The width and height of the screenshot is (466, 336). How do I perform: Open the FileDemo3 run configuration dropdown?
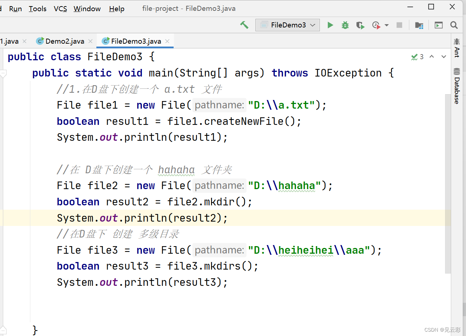click(x=288, y=25)
